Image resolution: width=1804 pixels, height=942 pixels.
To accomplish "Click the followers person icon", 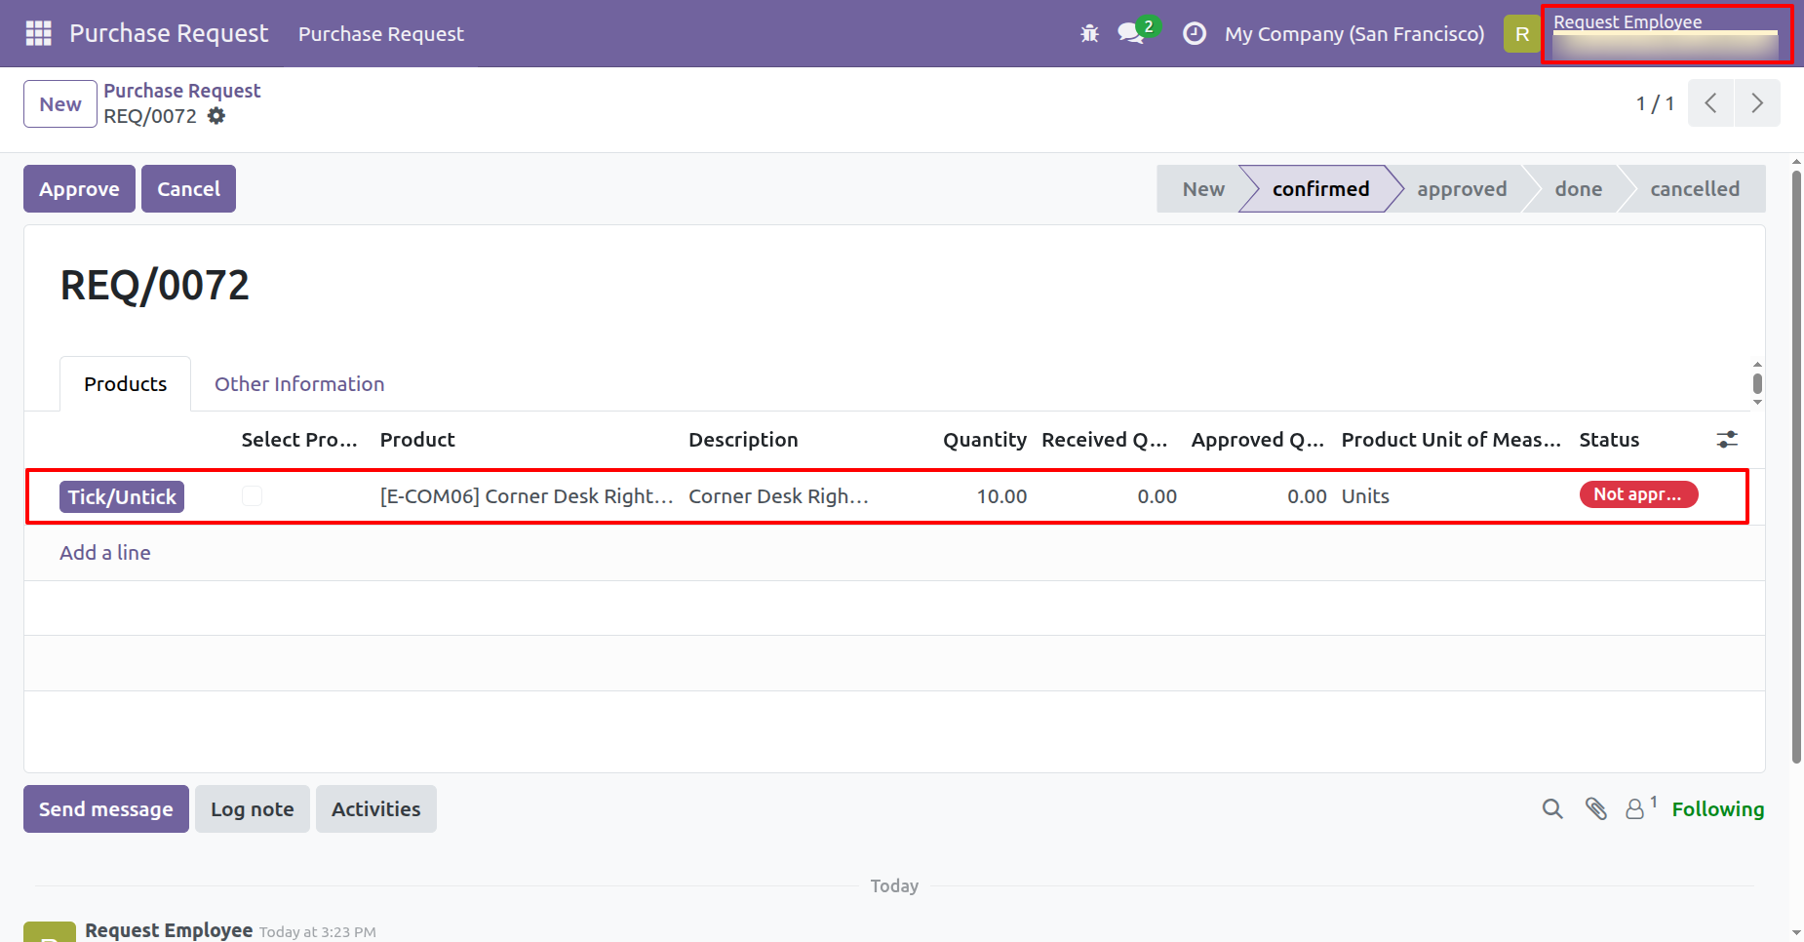I will click(1635, 808).
